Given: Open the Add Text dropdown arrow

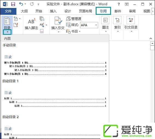Looking at the screenshot, I should point(20,19).
